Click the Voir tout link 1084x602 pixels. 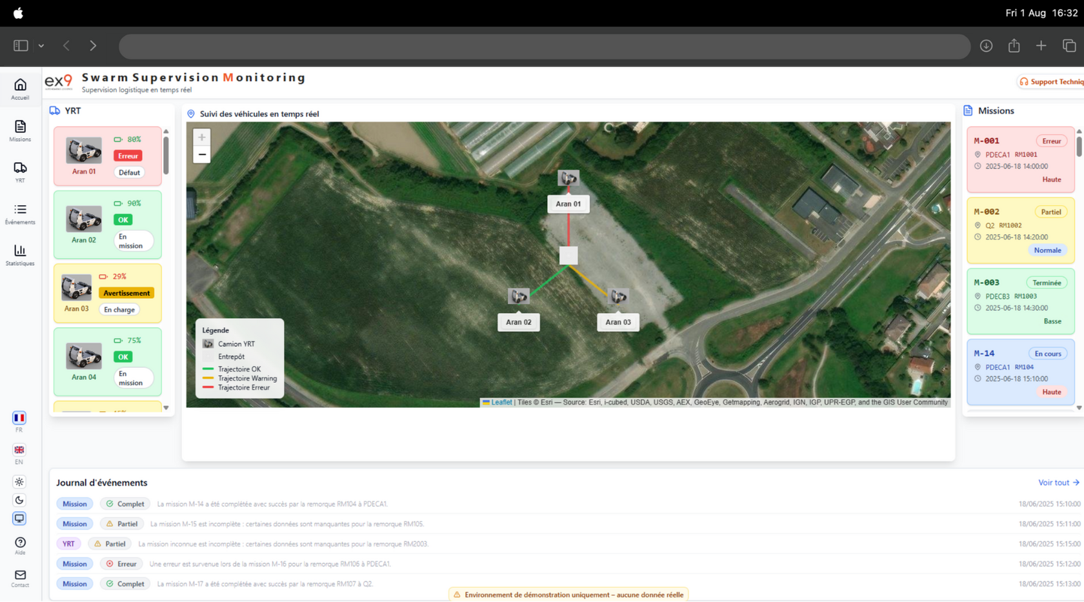pyautogui.click(x=1058, y=483)
